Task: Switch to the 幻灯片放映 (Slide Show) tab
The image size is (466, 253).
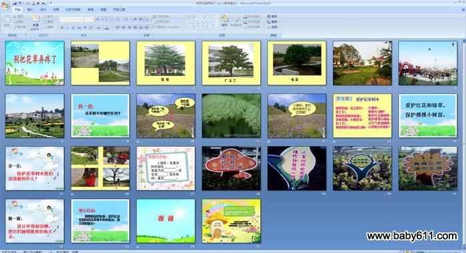Action: click(x=73, y=9)
